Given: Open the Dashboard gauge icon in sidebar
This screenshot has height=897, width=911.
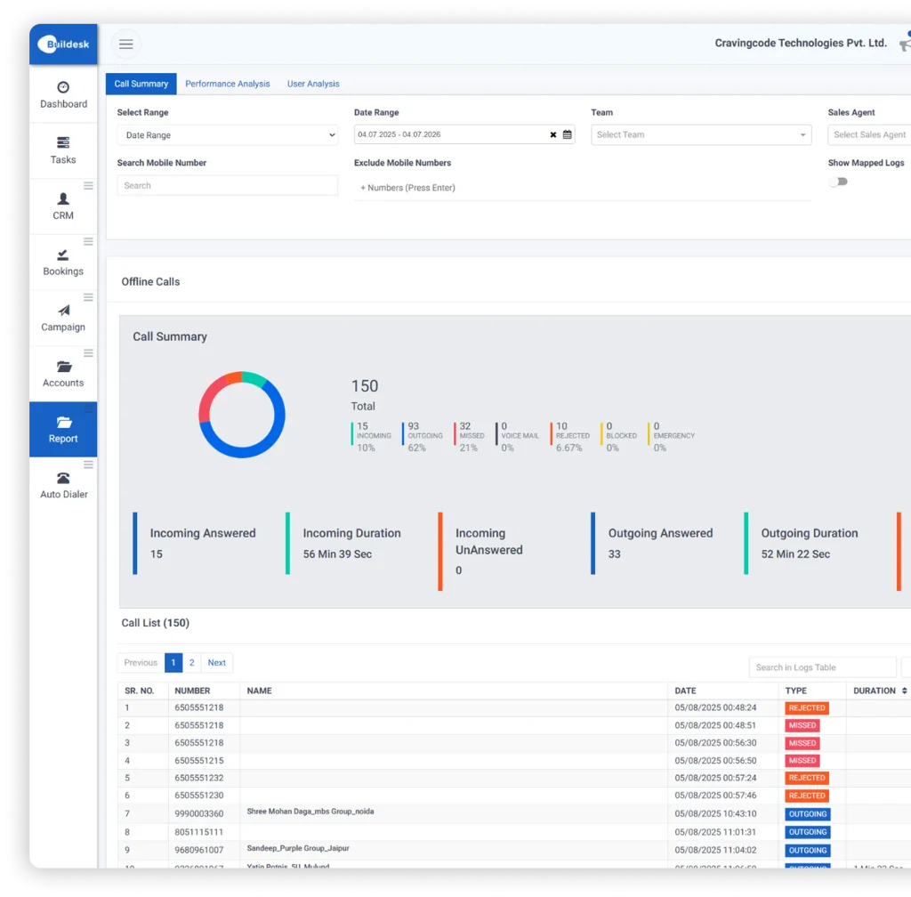Looking at the screenshot, I should point(63,87).
